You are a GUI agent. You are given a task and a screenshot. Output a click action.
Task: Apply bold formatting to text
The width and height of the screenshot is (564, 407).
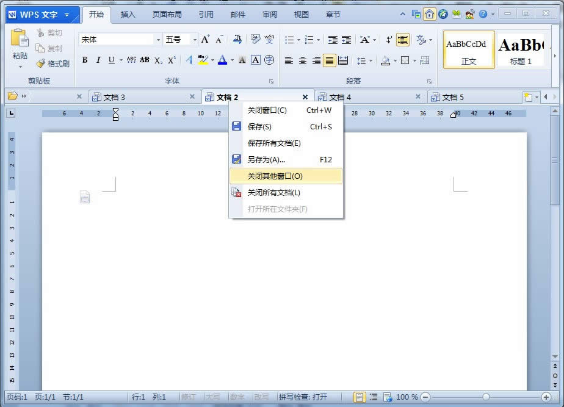coord(85,60)
